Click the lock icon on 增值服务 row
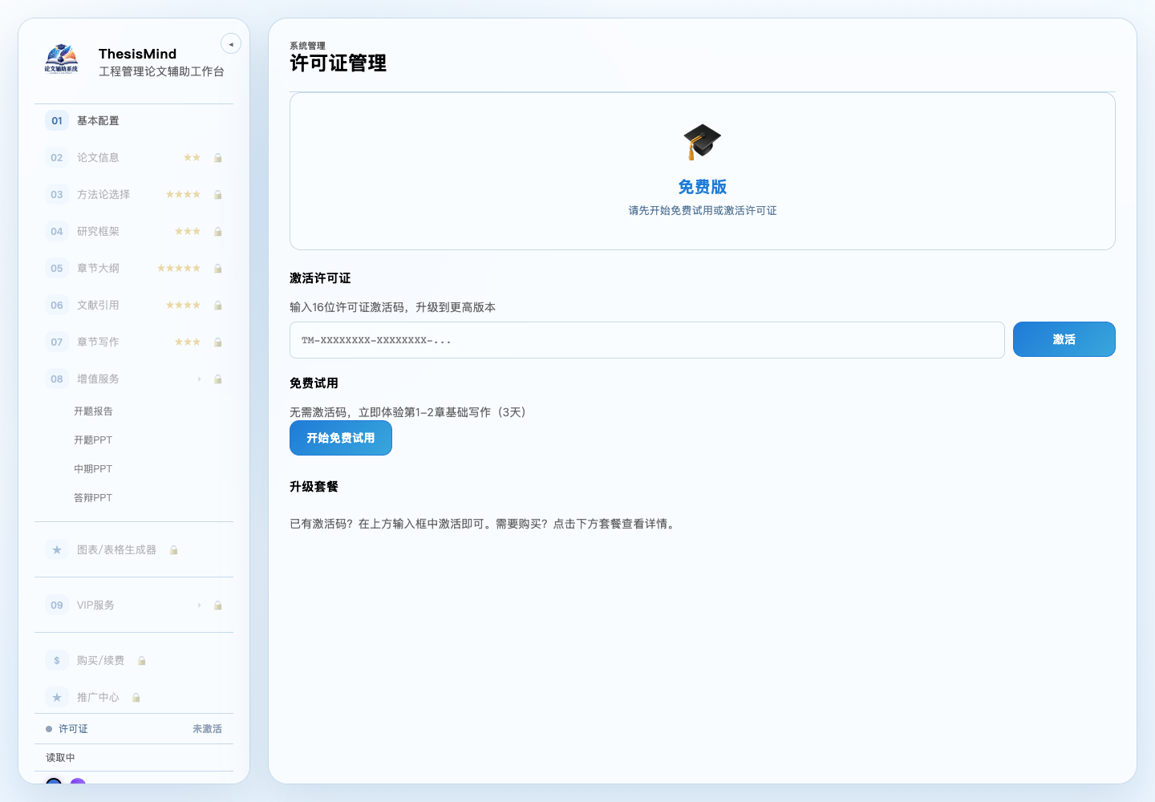 coord(218,379)
